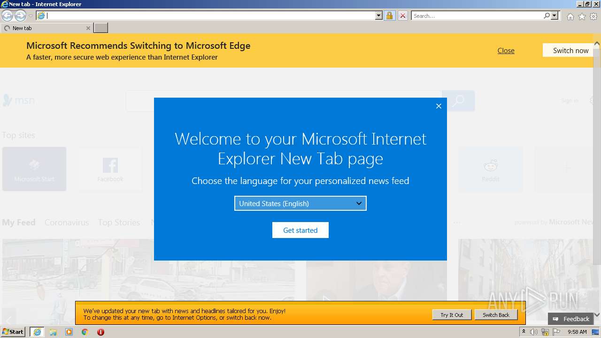Click the page scrollbar down arrow
Image resolution: width=601 pixels, height=338 pixels.
tap(597, 315)
